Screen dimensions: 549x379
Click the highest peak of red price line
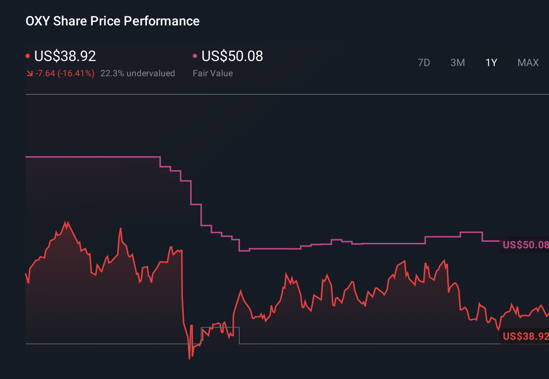point(67,222)
